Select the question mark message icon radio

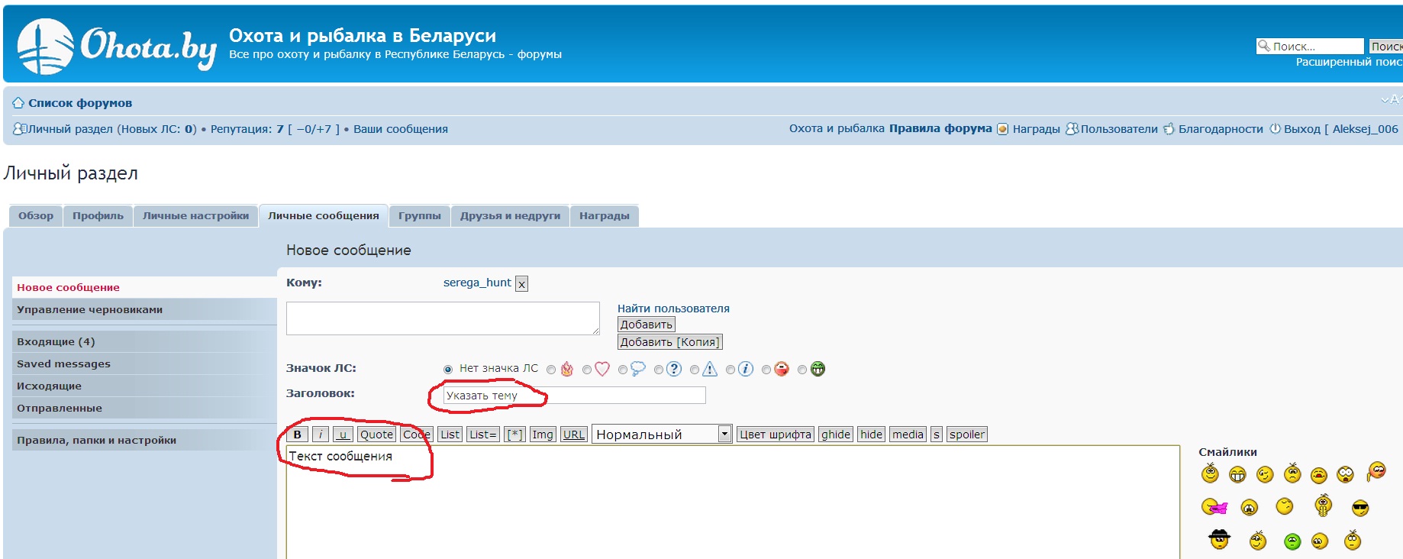[x=659, y=370]
